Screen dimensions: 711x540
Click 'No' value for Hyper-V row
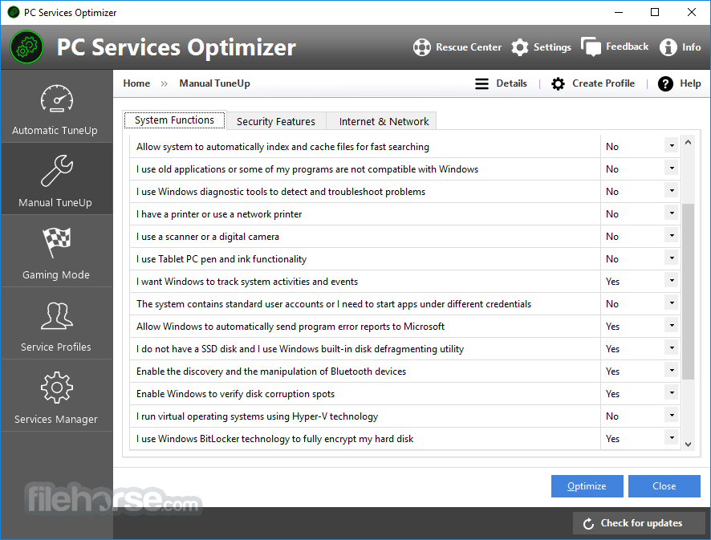click(612, 416)
